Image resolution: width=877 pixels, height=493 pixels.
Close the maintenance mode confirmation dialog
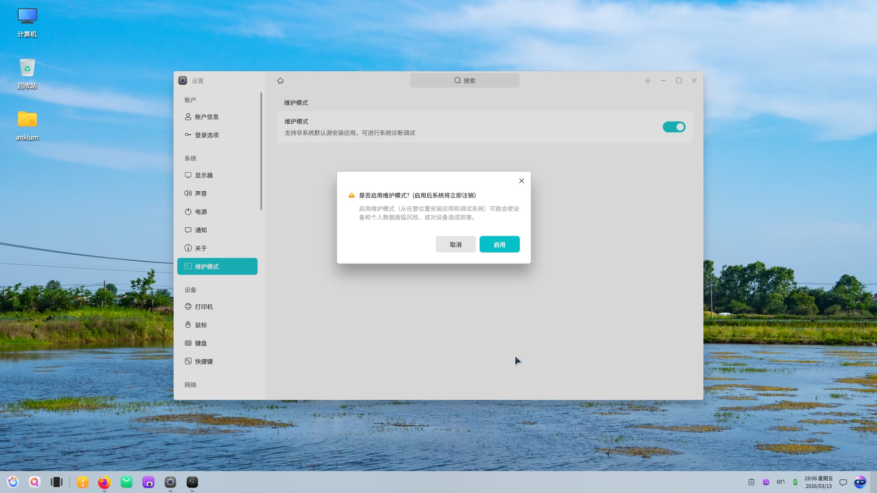(521, 181)
